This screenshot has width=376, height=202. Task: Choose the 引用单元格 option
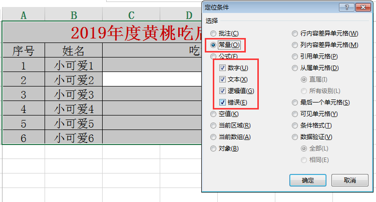click(295, 56)
